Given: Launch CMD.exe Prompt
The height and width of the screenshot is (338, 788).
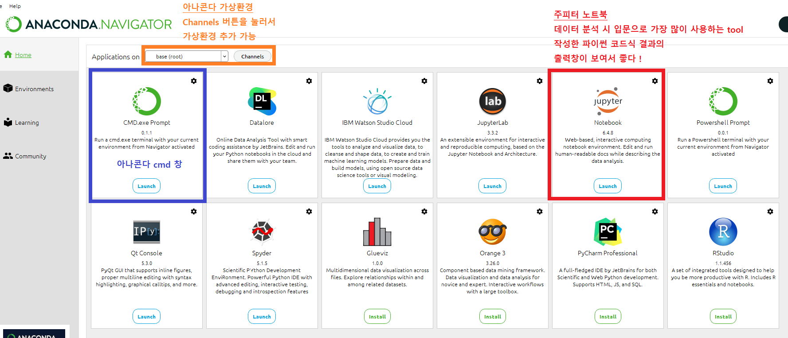Looking at the screenshot, I should tap(147, 186).
